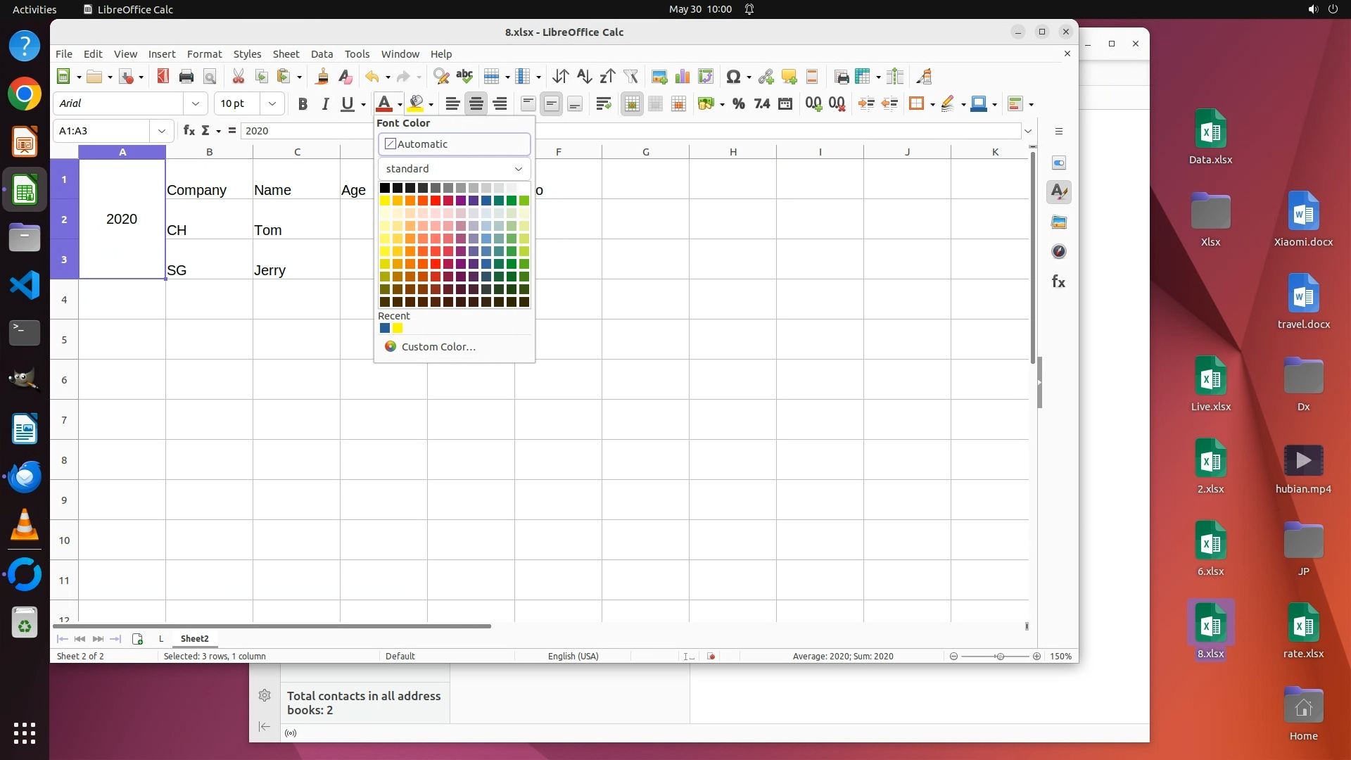This screenshot has height=760, width=1351.
Task: Click the Sort Ascending toolbar icon
Action: (x=584, y=77)
